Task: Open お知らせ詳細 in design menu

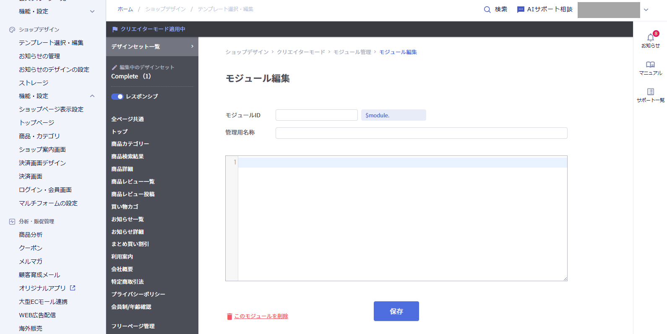Action: coord(128,232)
